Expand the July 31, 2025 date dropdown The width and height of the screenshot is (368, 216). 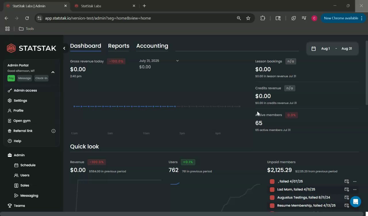click(177, 61)
